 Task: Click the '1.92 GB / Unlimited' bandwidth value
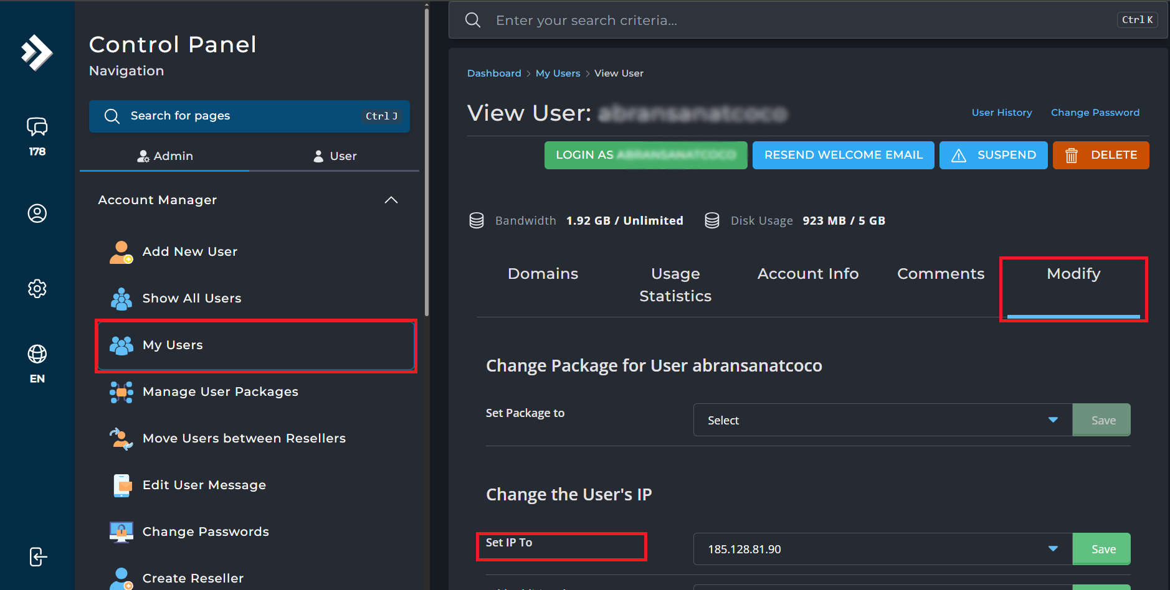[624, 221]
